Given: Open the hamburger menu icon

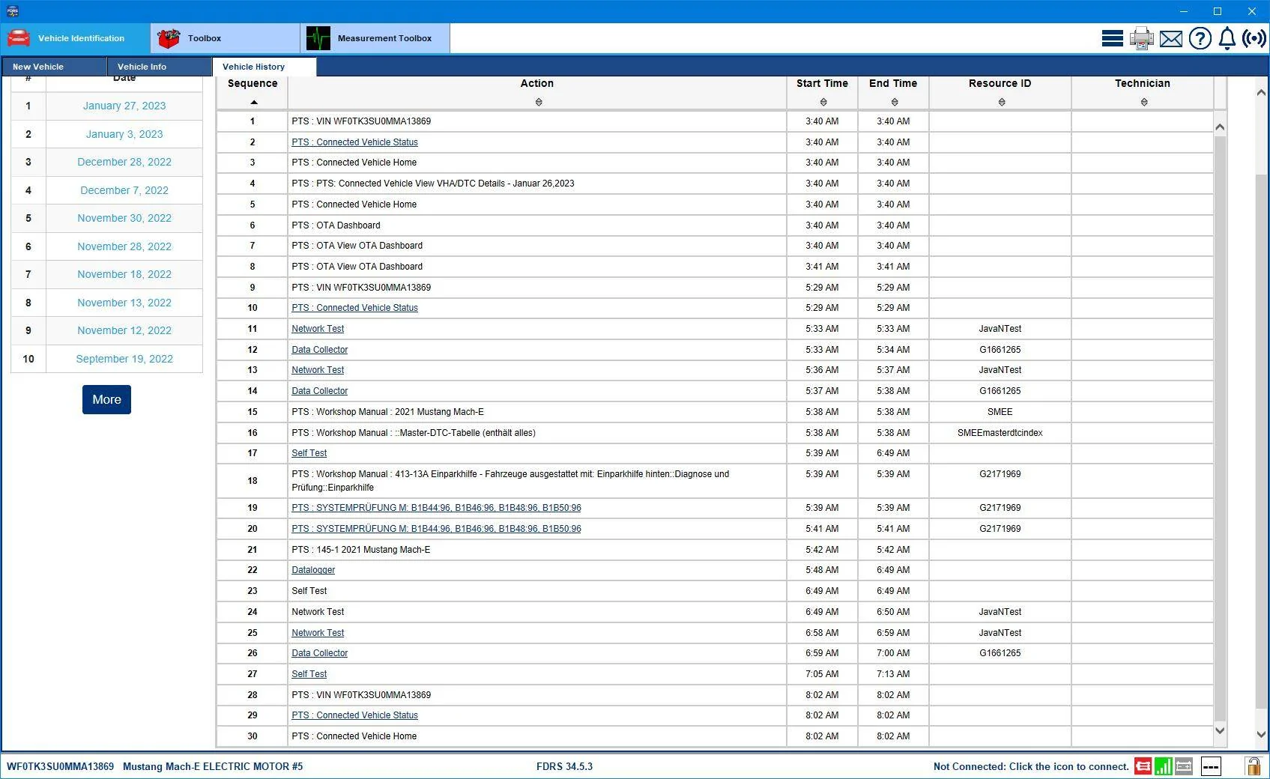Looking at the screenshot, I should [x=1112, y=38].
